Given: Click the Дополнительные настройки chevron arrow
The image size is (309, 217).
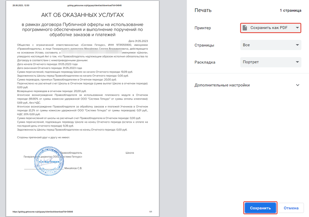Looking at the screenshot, I should tap(298, 85).
